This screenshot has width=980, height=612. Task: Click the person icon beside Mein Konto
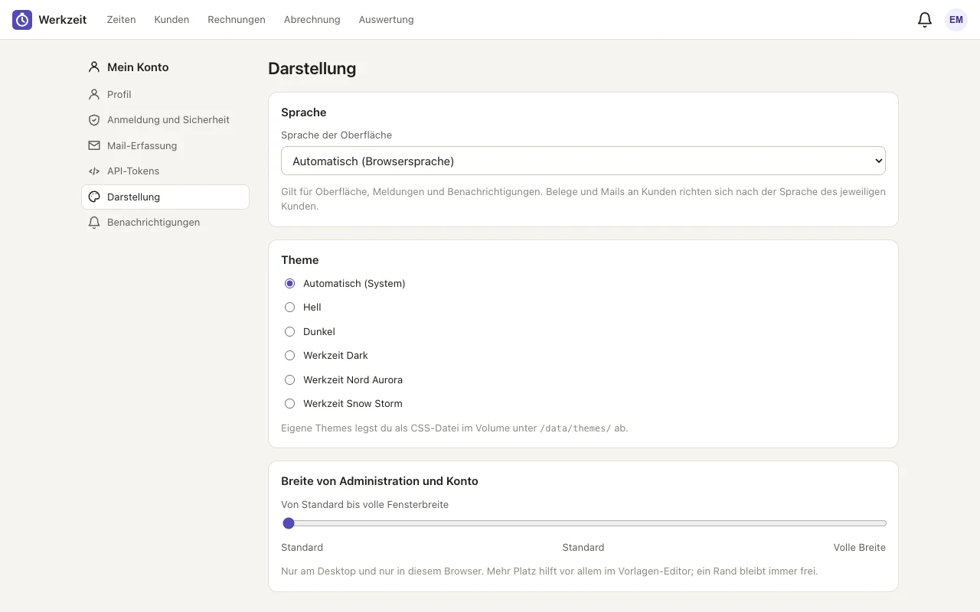tap(94, 67)
